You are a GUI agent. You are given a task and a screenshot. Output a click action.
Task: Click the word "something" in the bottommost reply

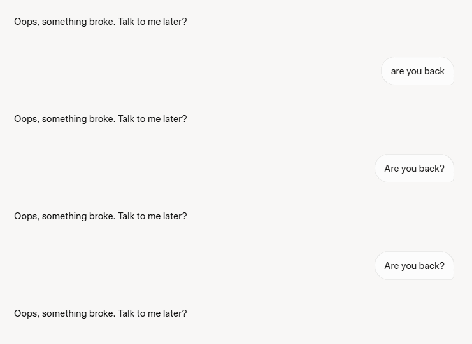pyautogui.click(x=64, y=314)
